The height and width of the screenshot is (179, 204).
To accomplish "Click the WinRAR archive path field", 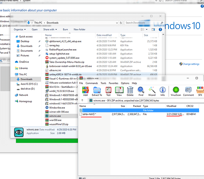I will click(x=146, y=100).
